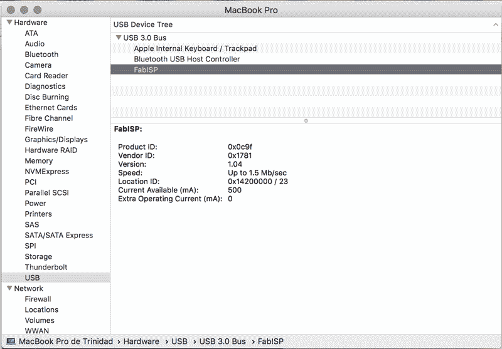Select Hardware heading in sidebar
The height and width of the screenshot is (349, 502).
coord(31,23)
